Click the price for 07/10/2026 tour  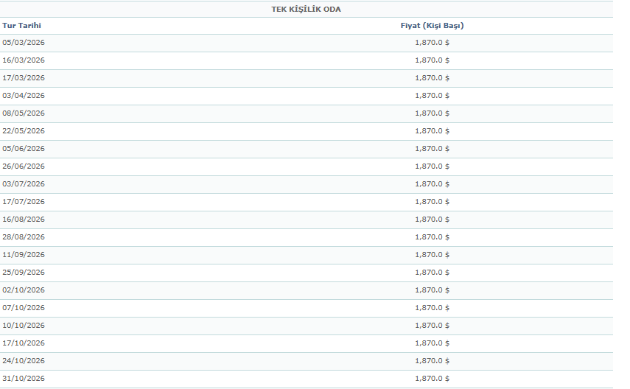coord(432,308)
